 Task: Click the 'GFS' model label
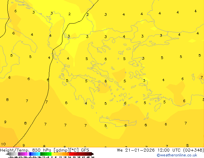coord(85,150)
